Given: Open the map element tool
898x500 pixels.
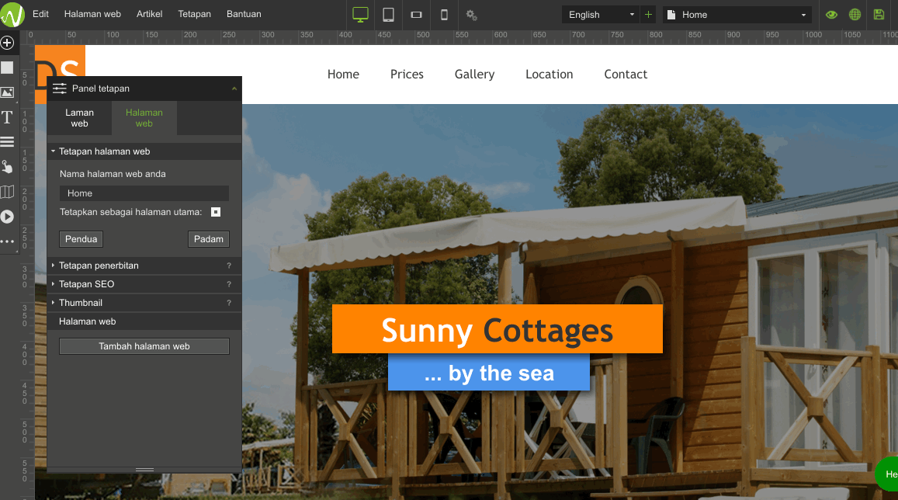Looking at the screenshot, I should tap(7, 192).
